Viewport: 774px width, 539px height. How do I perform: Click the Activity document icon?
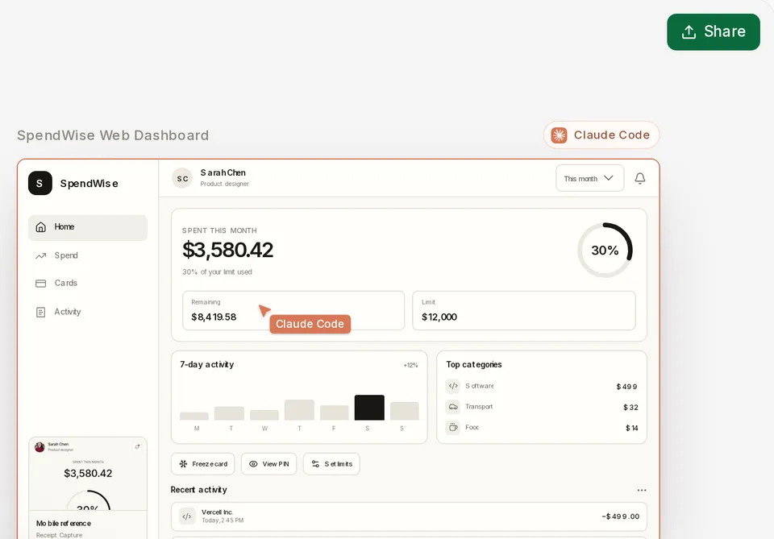41,312
